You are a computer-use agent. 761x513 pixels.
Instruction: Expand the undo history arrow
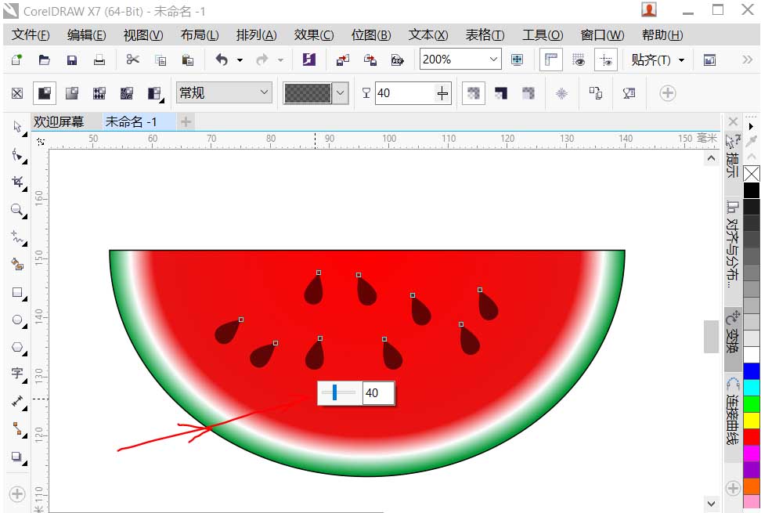(x=240, y=60)
